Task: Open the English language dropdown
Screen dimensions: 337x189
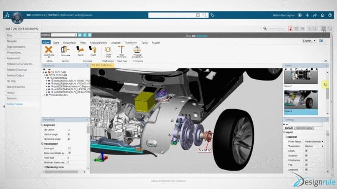Action: point(309,41)
